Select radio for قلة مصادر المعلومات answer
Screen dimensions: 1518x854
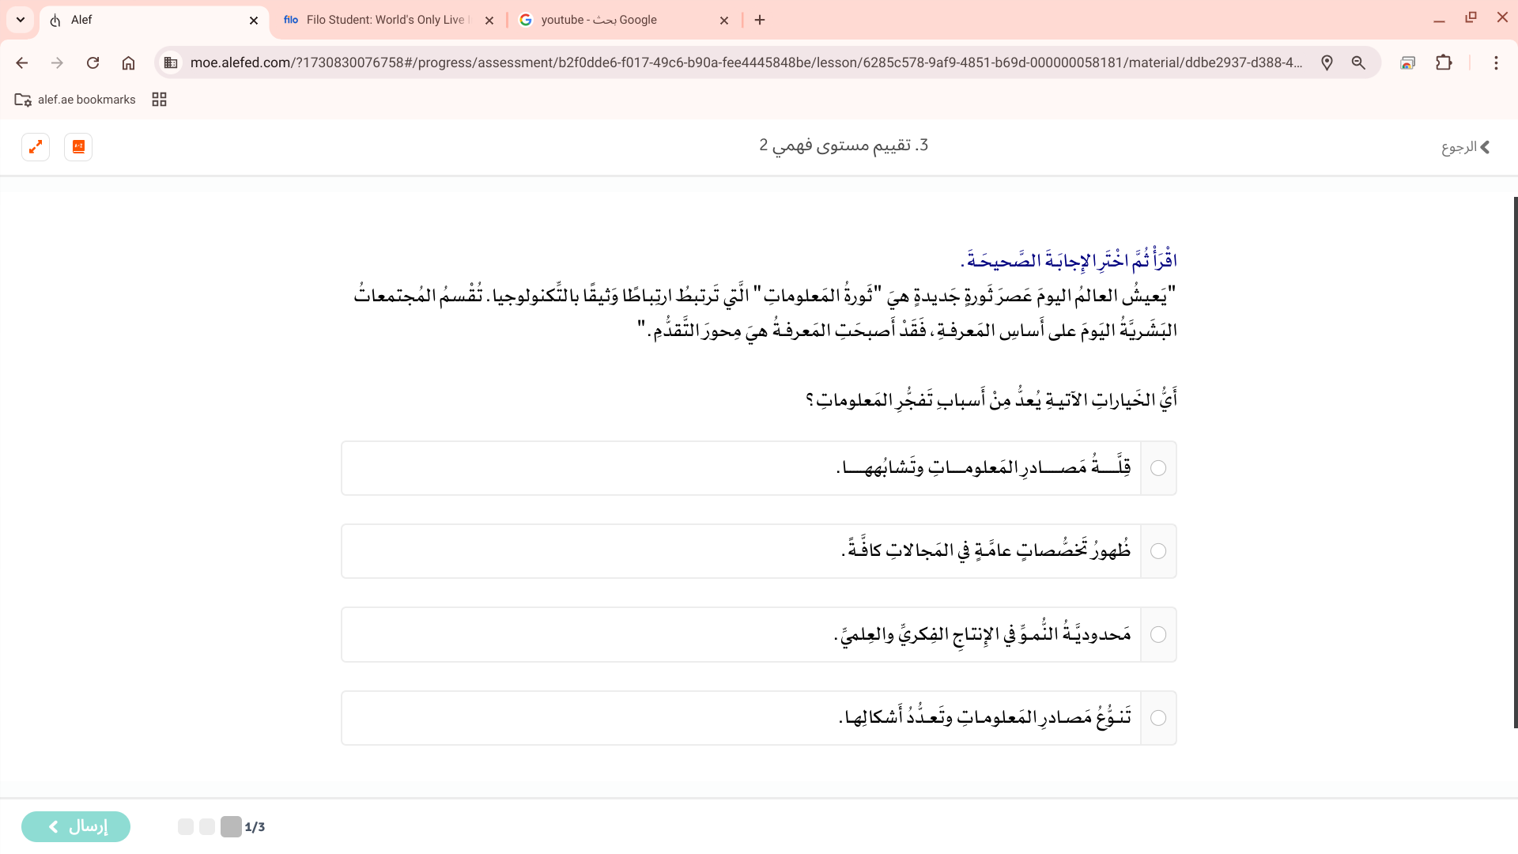point(1158,468)
